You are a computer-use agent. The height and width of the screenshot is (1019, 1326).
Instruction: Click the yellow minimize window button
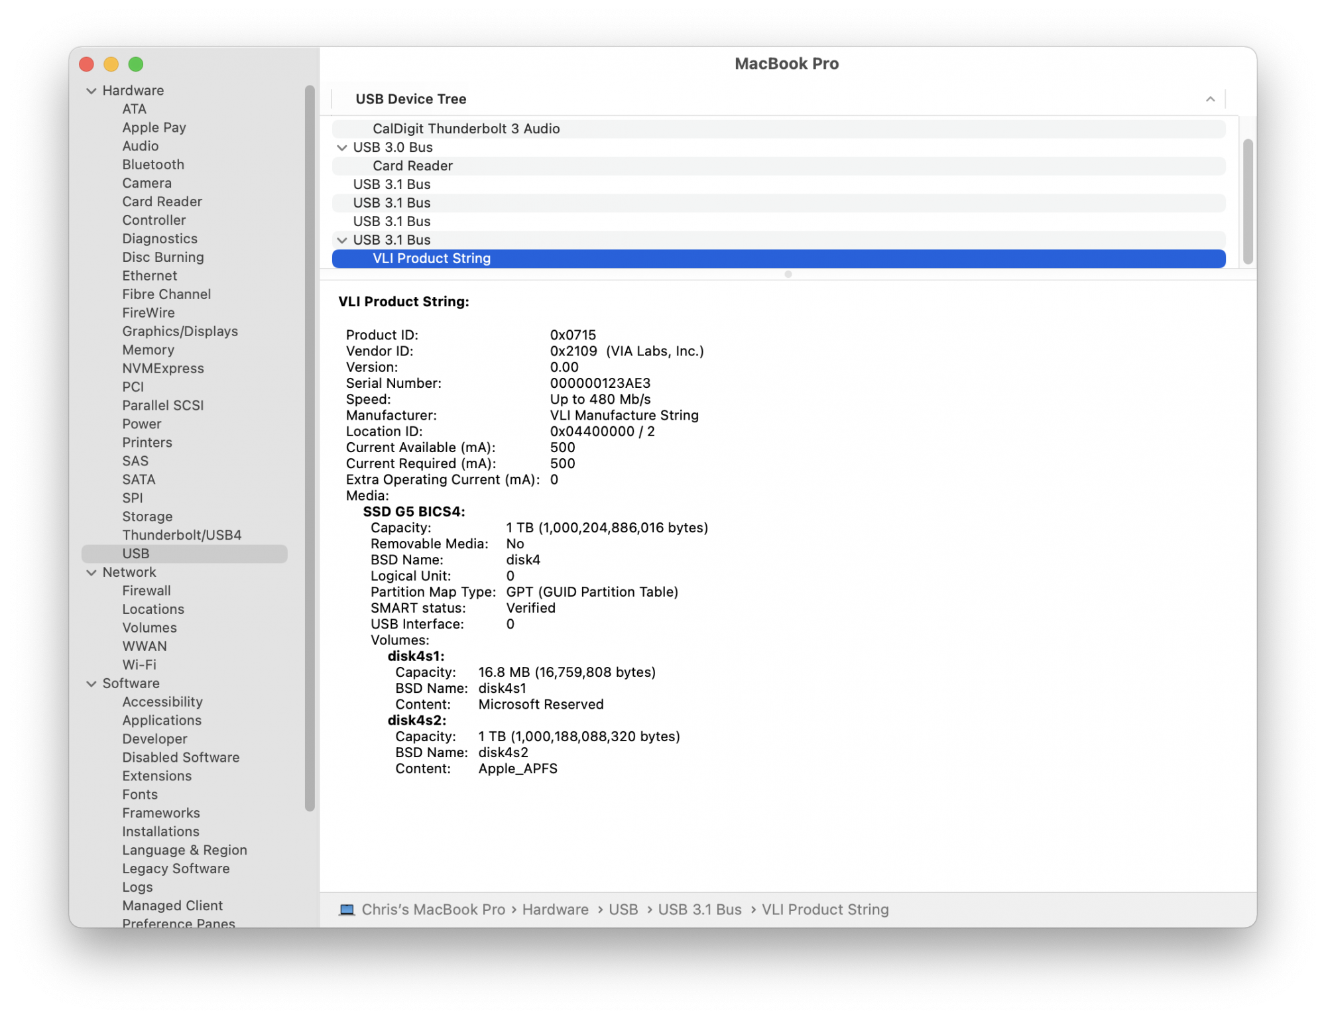pyautogui.click(x=111, y=64)
